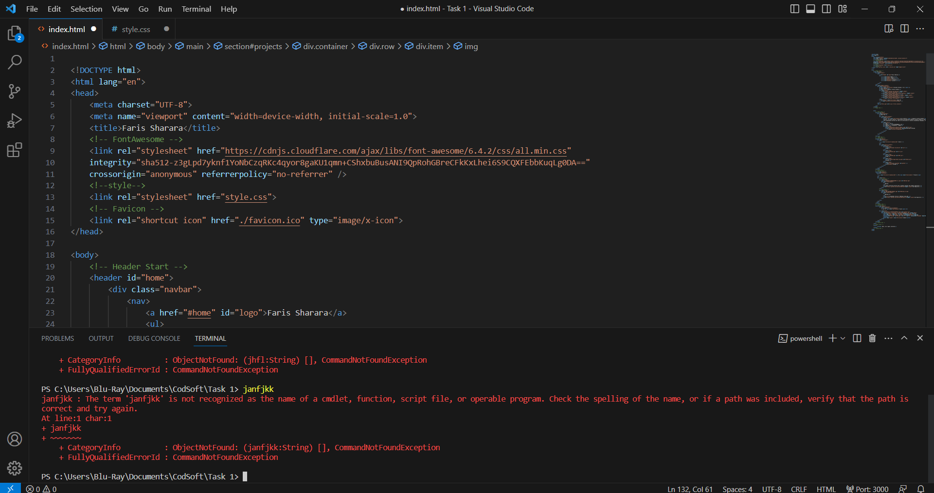This screenshot has height=493, width=934.
Task: Open the Accounts menu icon
Action: point(15,439)
